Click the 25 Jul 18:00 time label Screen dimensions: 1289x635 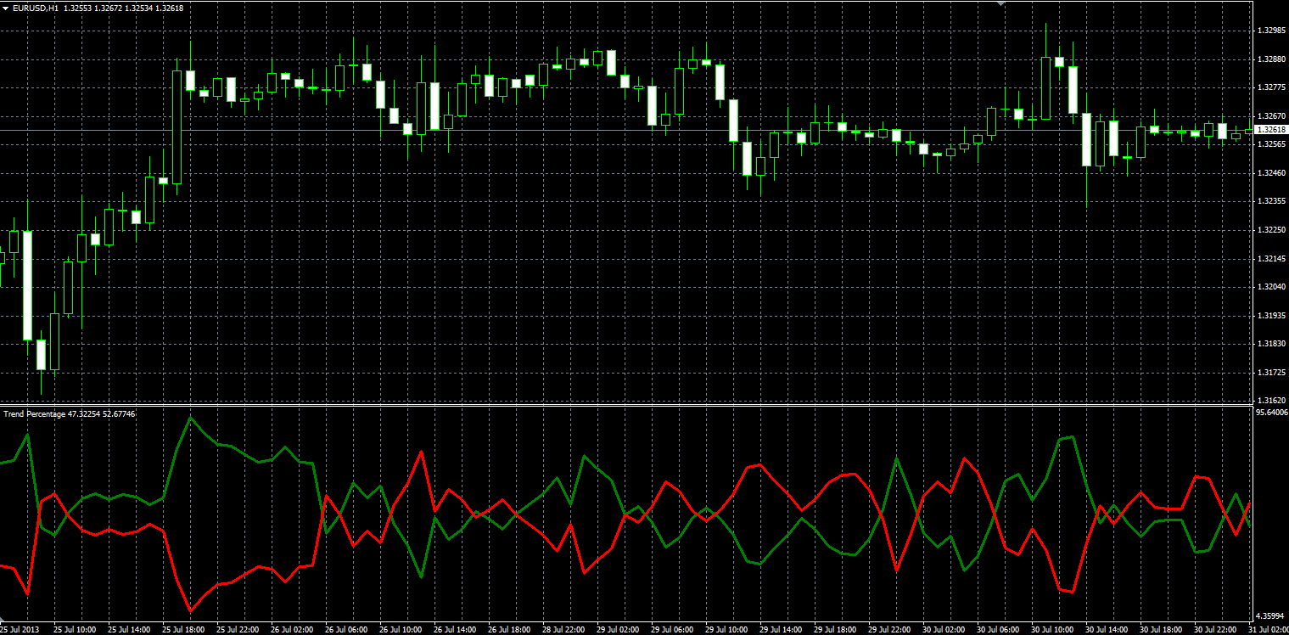182,630
